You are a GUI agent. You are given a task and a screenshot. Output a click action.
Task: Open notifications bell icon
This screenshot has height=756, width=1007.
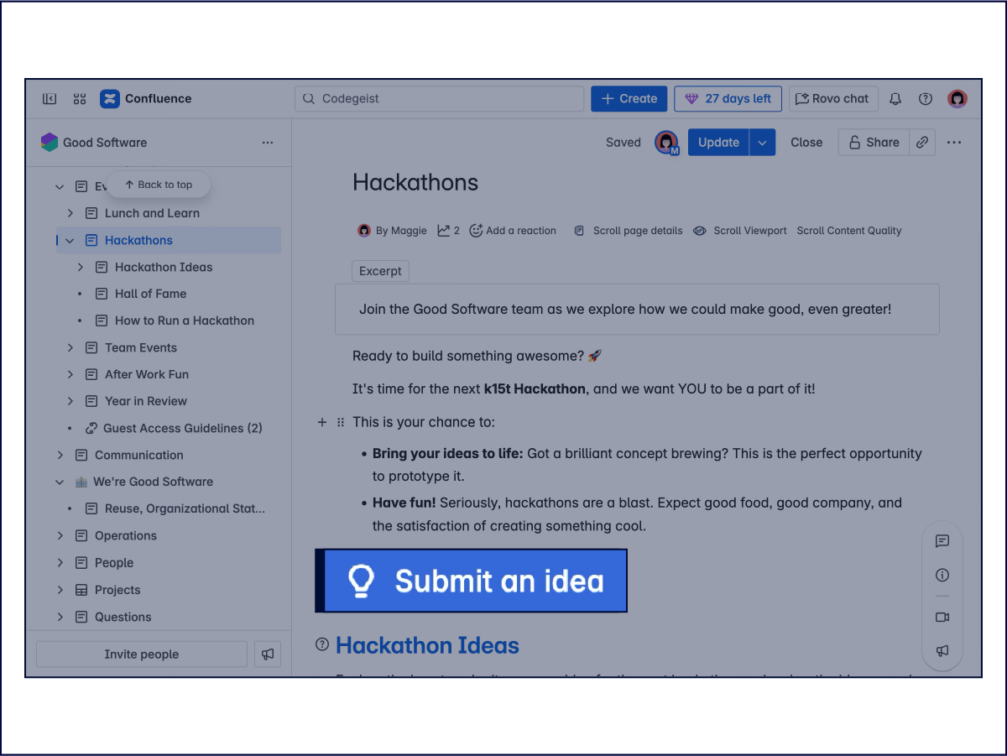[x=895, y=99]
